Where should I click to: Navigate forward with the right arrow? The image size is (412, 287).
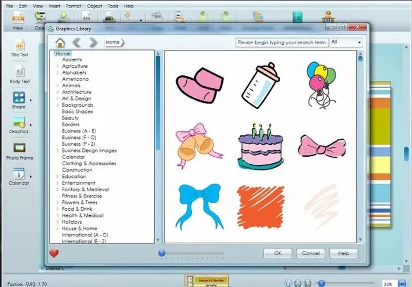(x=93, y=42)
